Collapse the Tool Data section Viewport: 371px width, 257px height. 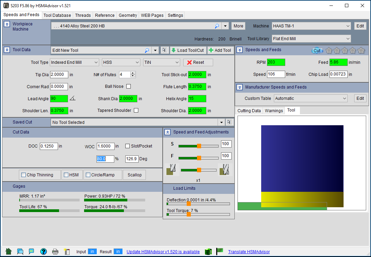7,50
